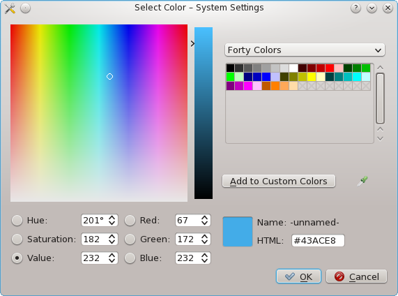Click the help question mark button

(356, 8)
